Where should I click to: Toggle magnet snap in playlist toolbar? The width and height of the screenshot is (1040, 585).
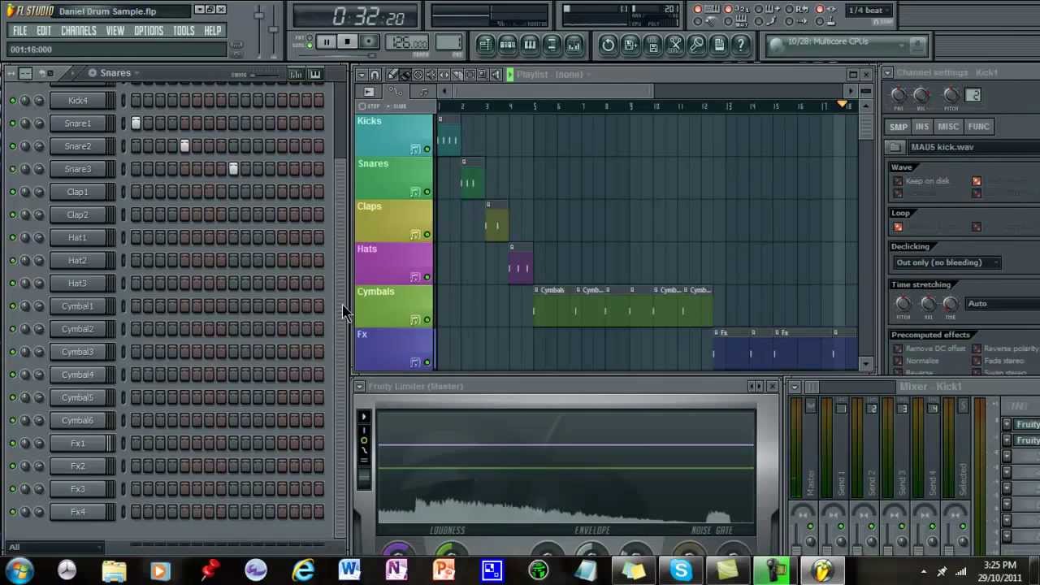[375, 74]
